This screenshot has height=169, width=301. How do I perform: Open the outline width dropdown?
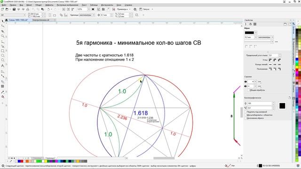256,37
